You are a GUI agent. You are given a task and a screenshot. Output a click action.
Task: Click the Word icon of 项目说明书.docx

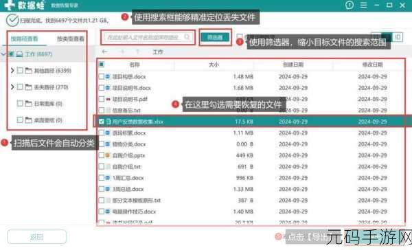108,88
